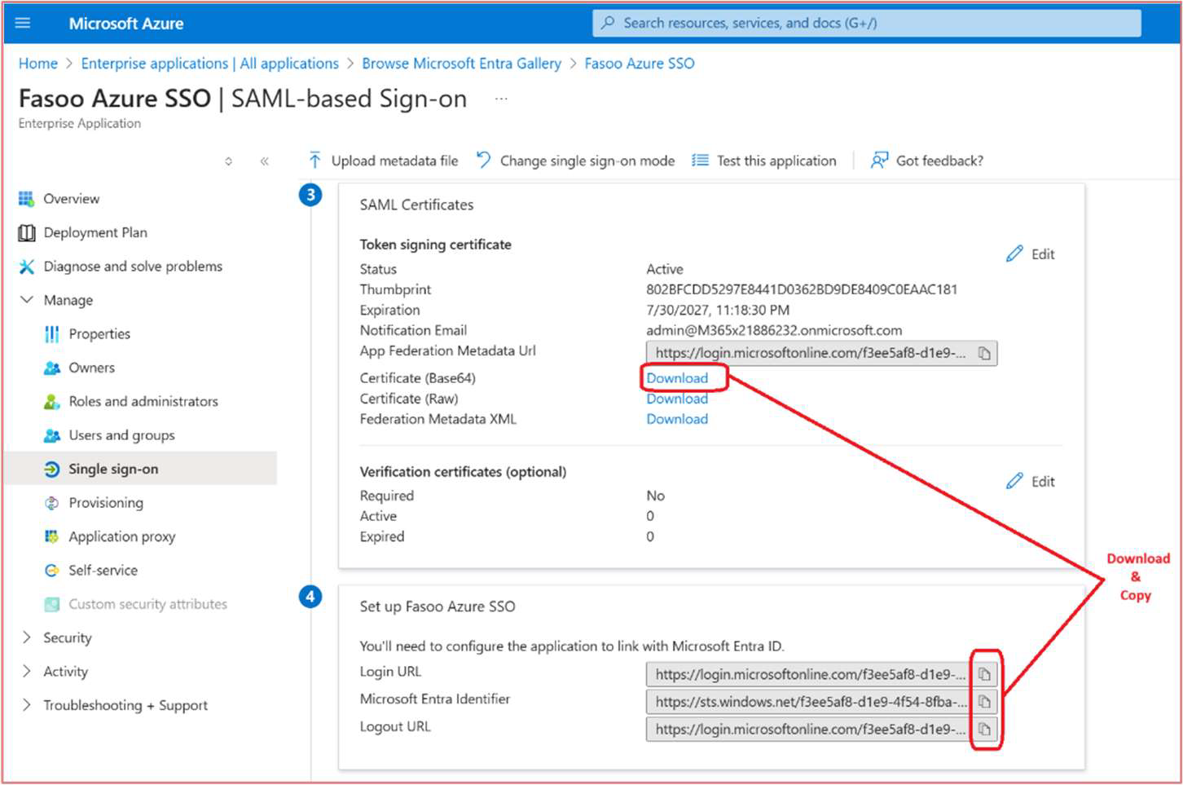Copy the Microsoft Entra Identifier

(x=984, y=702)
